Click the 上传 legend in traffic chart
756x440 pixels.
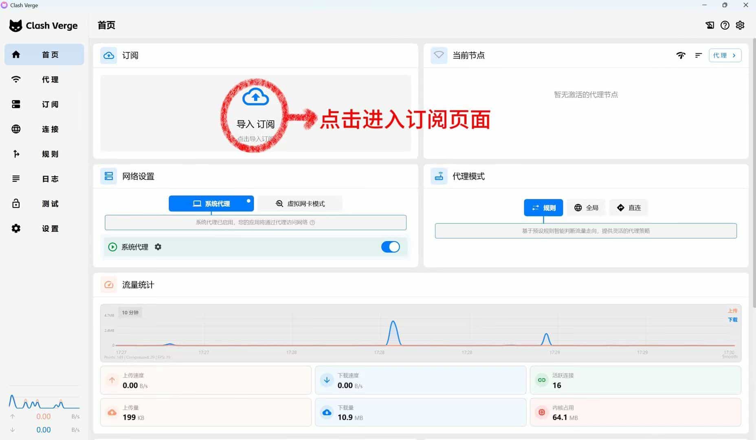click(x=732, y=311)
